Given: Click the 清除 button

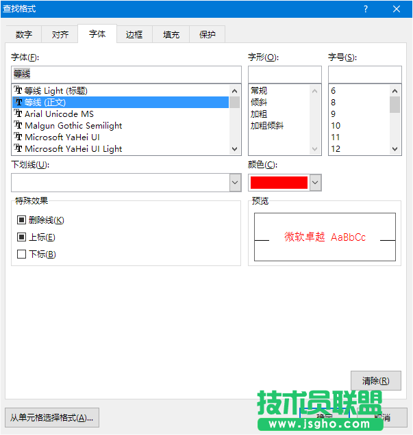Looking at the screenshot, I should pos(375,381).
